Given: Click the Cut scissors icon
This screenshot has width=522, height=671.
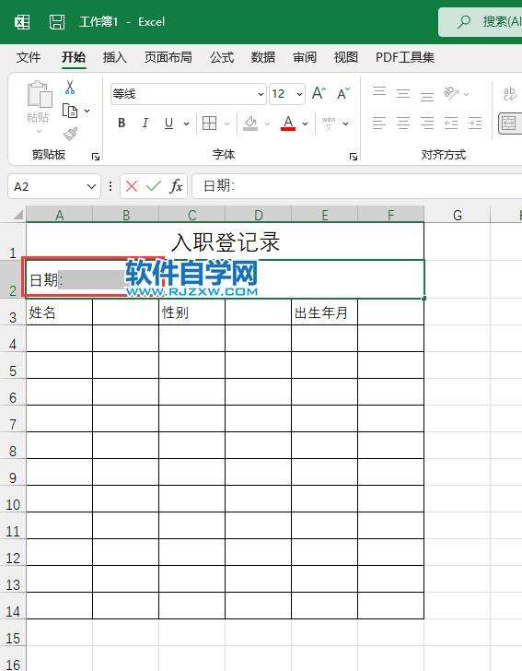Looking at the screenshot, I should [x=70, y=87].
